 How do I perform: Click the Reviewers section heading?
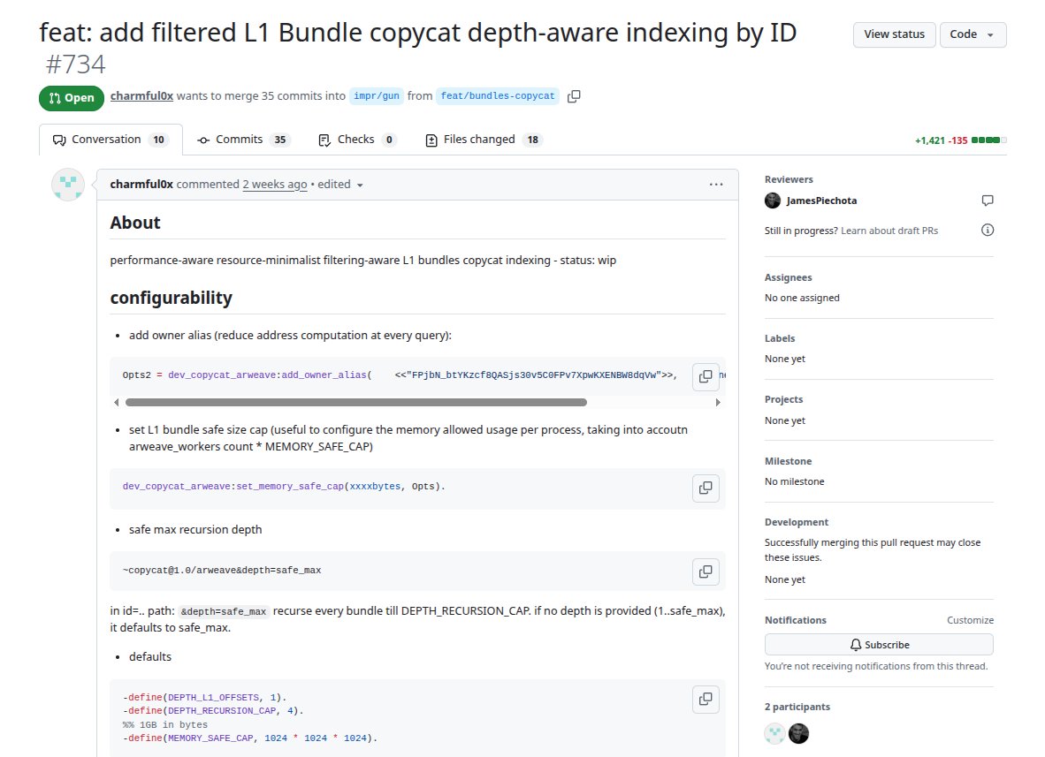[789, 179]
